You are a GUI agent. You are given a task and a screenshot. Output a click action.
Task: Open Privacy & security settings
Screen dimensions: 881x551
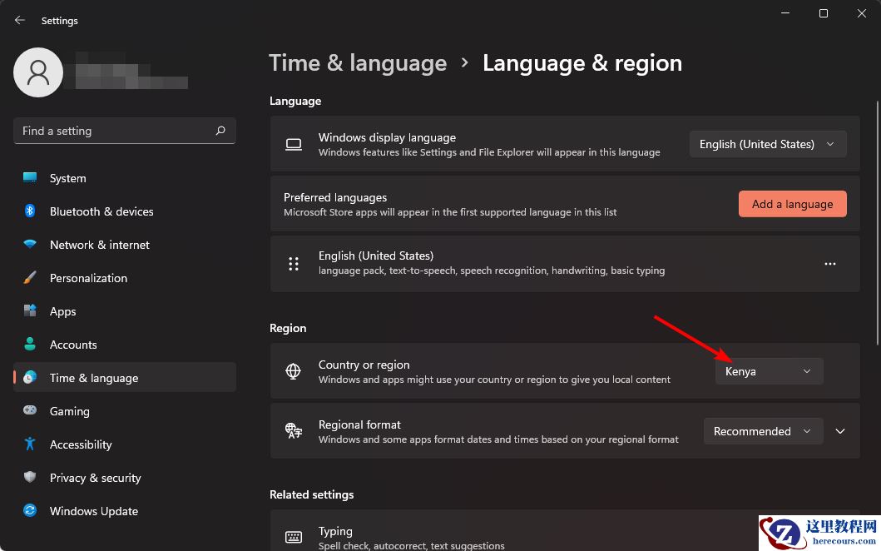click(95, 478)
